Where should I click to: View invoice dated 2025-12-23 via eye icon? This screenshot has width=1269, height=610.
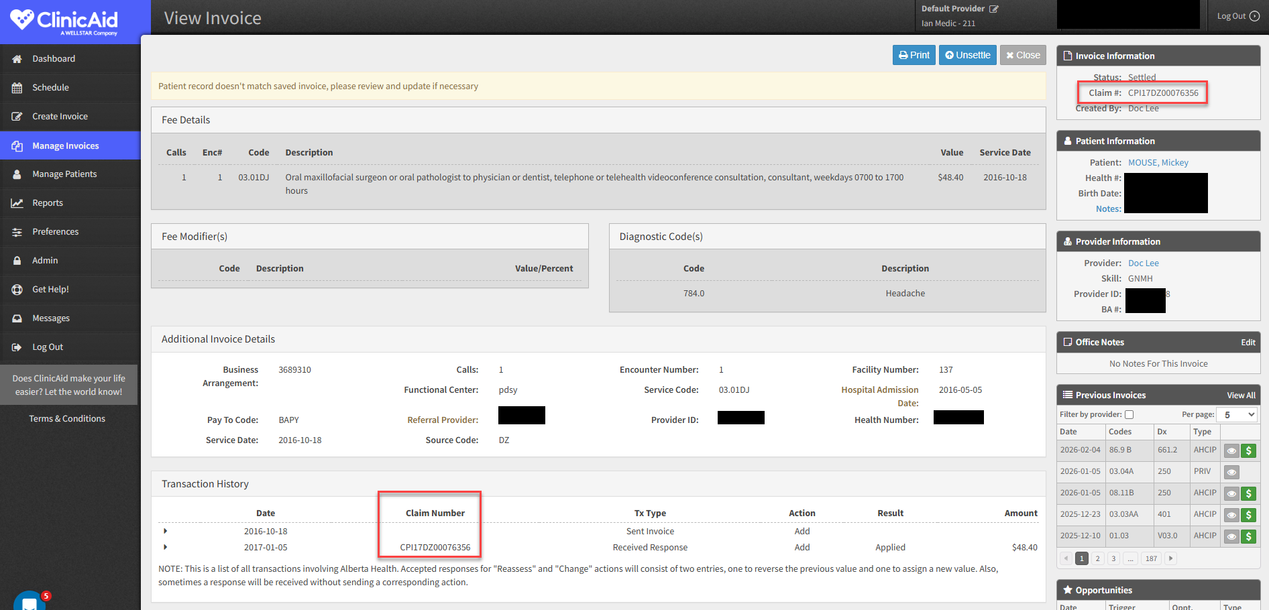tap(1231, 515)
